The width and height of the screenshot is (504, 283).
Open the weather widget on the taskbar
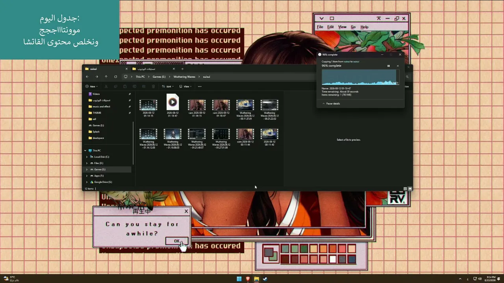pos(11,279)
